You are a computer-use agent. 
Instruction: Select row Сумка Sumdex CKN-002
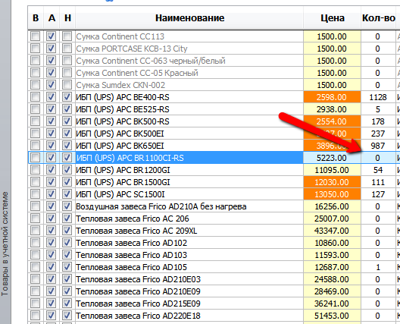tap(189, 85)
